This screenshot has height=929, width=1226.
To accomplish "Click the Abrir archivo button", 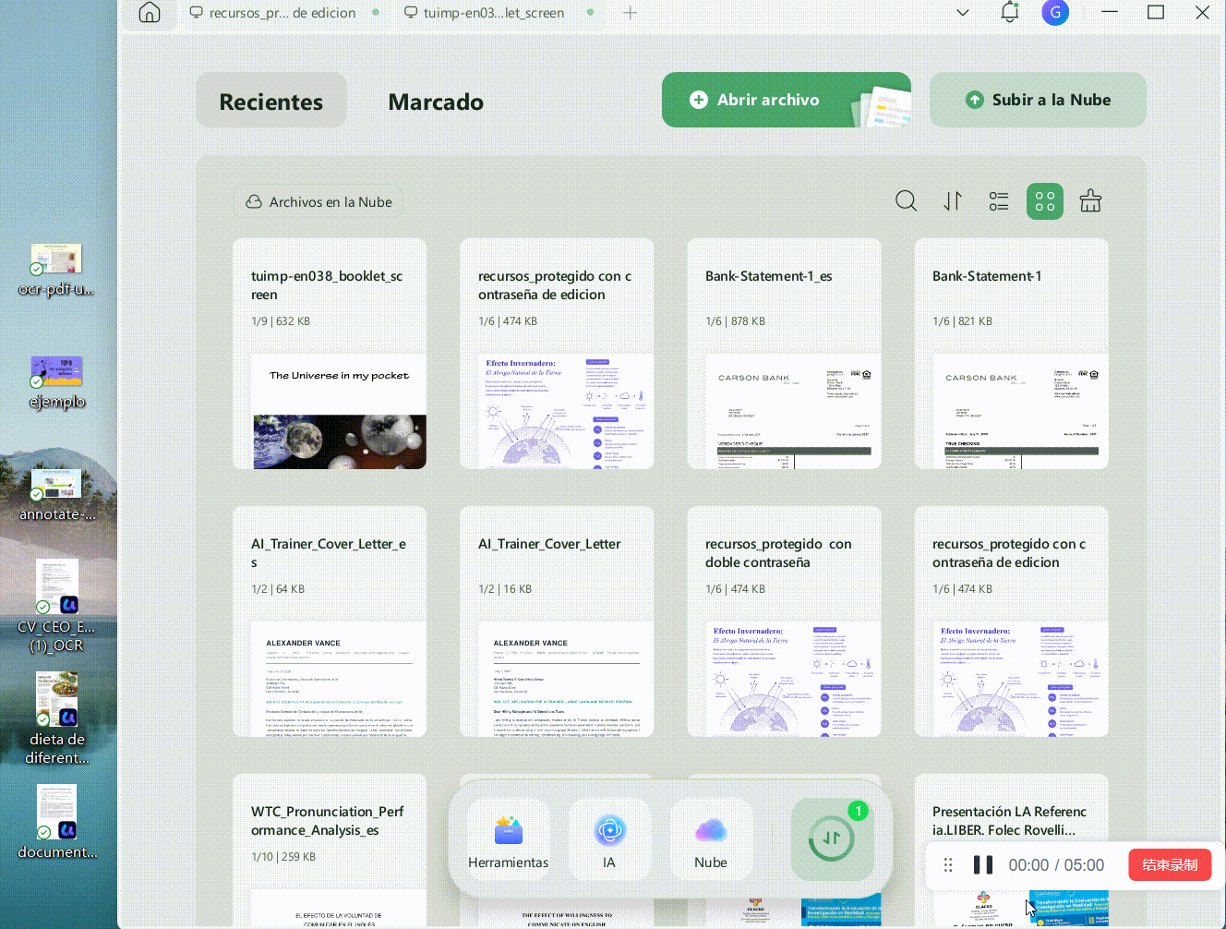I will 787,100.
